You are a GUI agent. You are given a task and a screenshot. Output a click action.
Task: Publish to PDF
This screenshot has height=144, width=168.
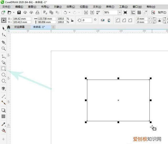point(98,12)
